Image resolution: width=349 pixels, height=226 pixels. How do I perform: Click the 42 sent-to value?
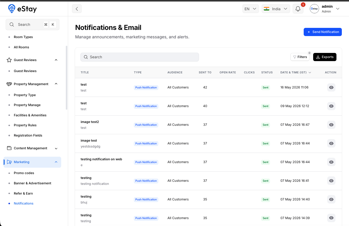coord(205,87)
